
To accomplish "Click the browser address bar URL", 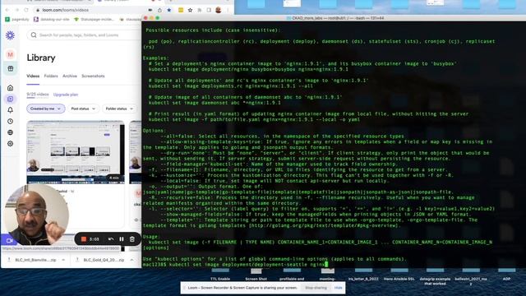I will pos(66,10).
